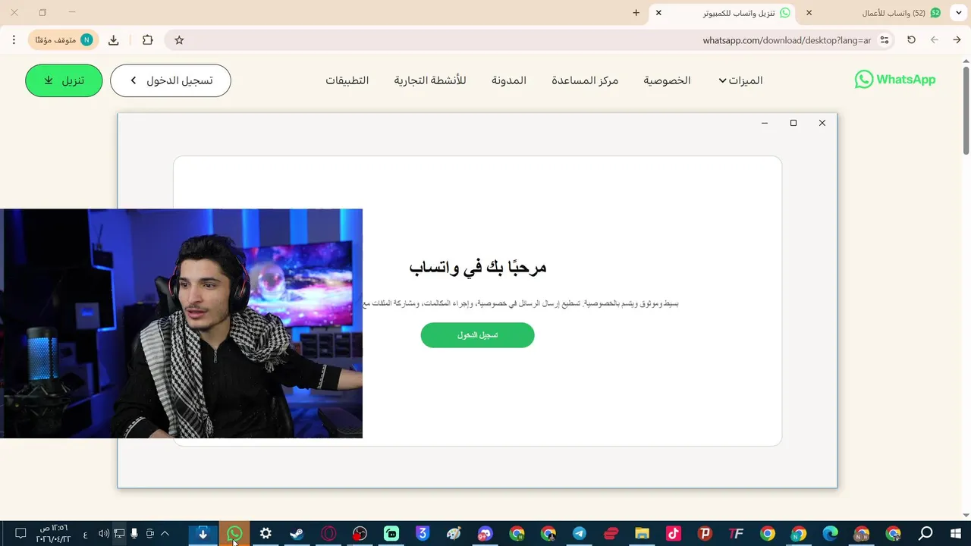Open File Explorer from the taskbar

click(642, 534)
